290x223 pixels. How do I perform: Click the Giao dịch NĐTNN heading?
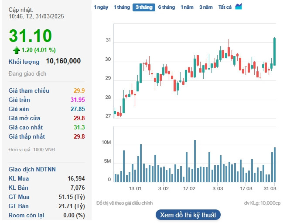pos(32,169)
